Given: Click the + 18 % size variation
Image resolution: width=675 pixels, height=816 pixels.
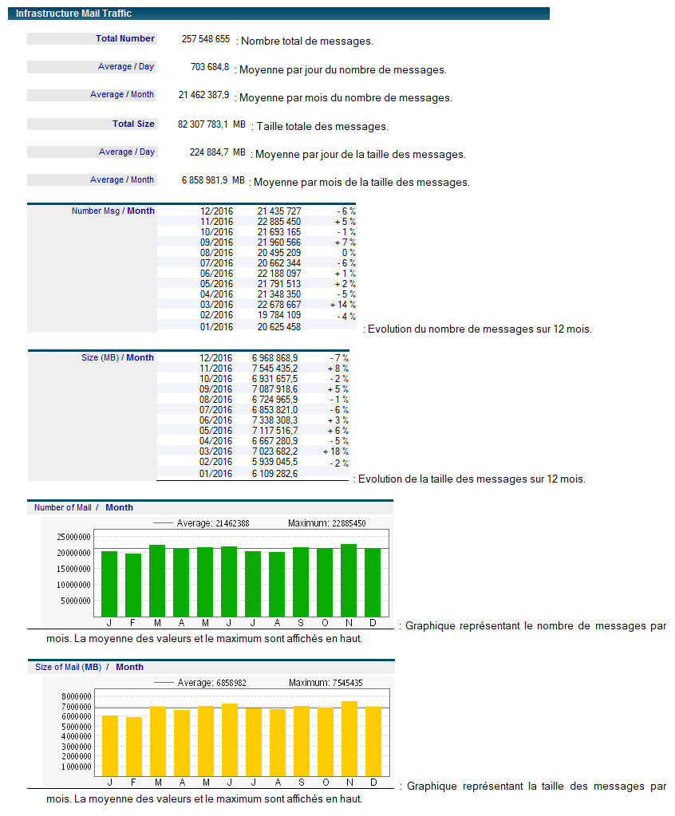Looking at the screenshot, I should coord(336,451).
